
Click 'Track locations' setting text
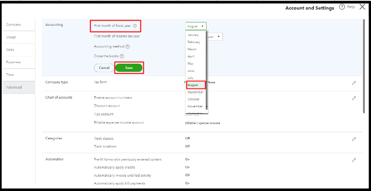pos(105,146)
